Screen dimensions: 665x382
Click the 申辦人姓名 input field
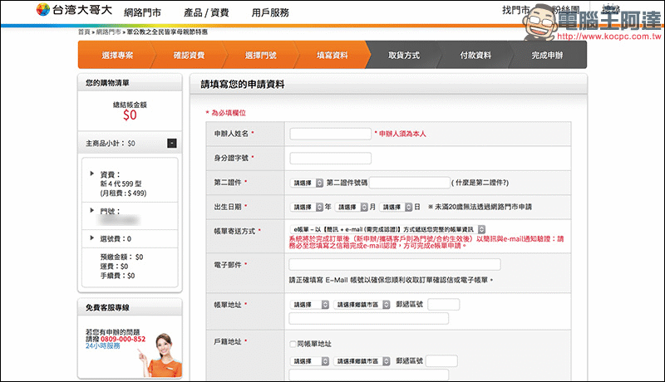330,134
